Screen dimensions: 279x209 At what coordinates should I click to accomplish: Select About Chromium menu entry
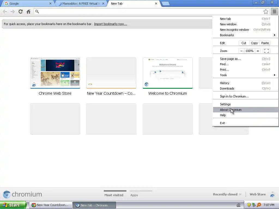pos(245,110)
